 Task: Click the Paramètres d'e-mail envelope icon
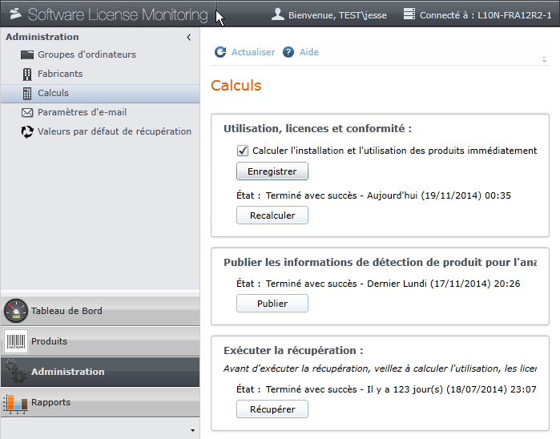(x=27, y=112)
